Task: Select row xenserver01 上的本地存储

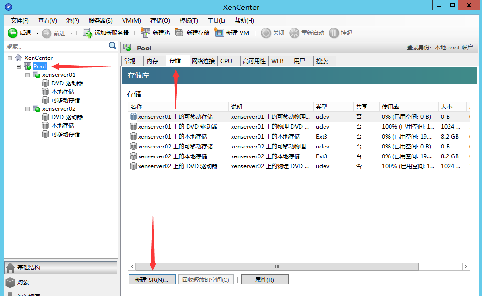Action: 299,136
